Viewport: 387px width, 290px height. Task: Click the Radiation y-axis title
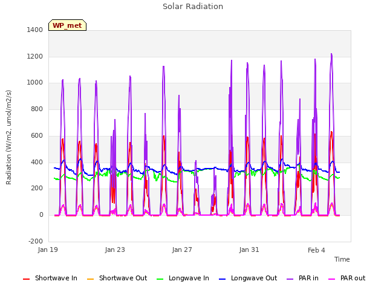tap(8, 137)
